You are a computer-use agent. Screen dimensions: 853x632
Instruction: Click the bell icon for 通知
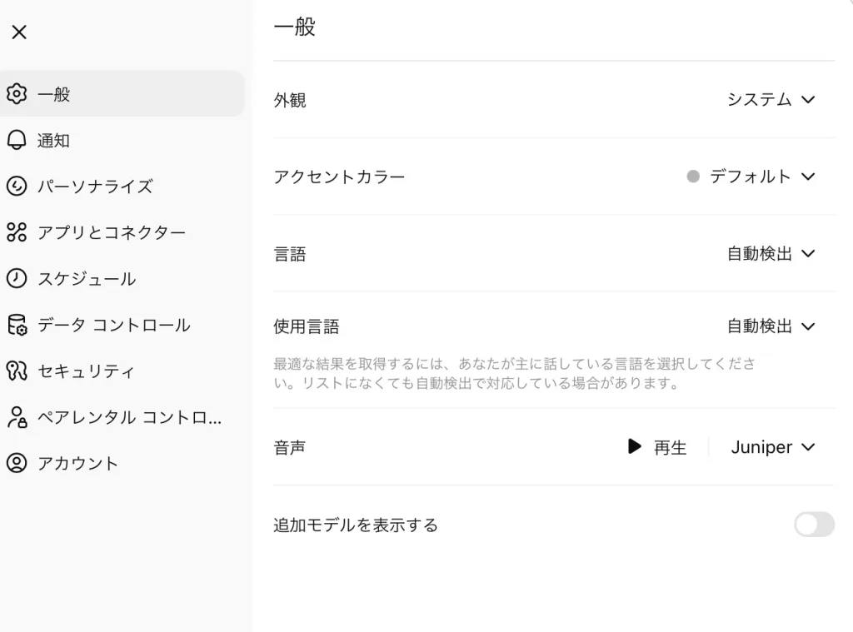pyautogui.click(x=17, y=140)
